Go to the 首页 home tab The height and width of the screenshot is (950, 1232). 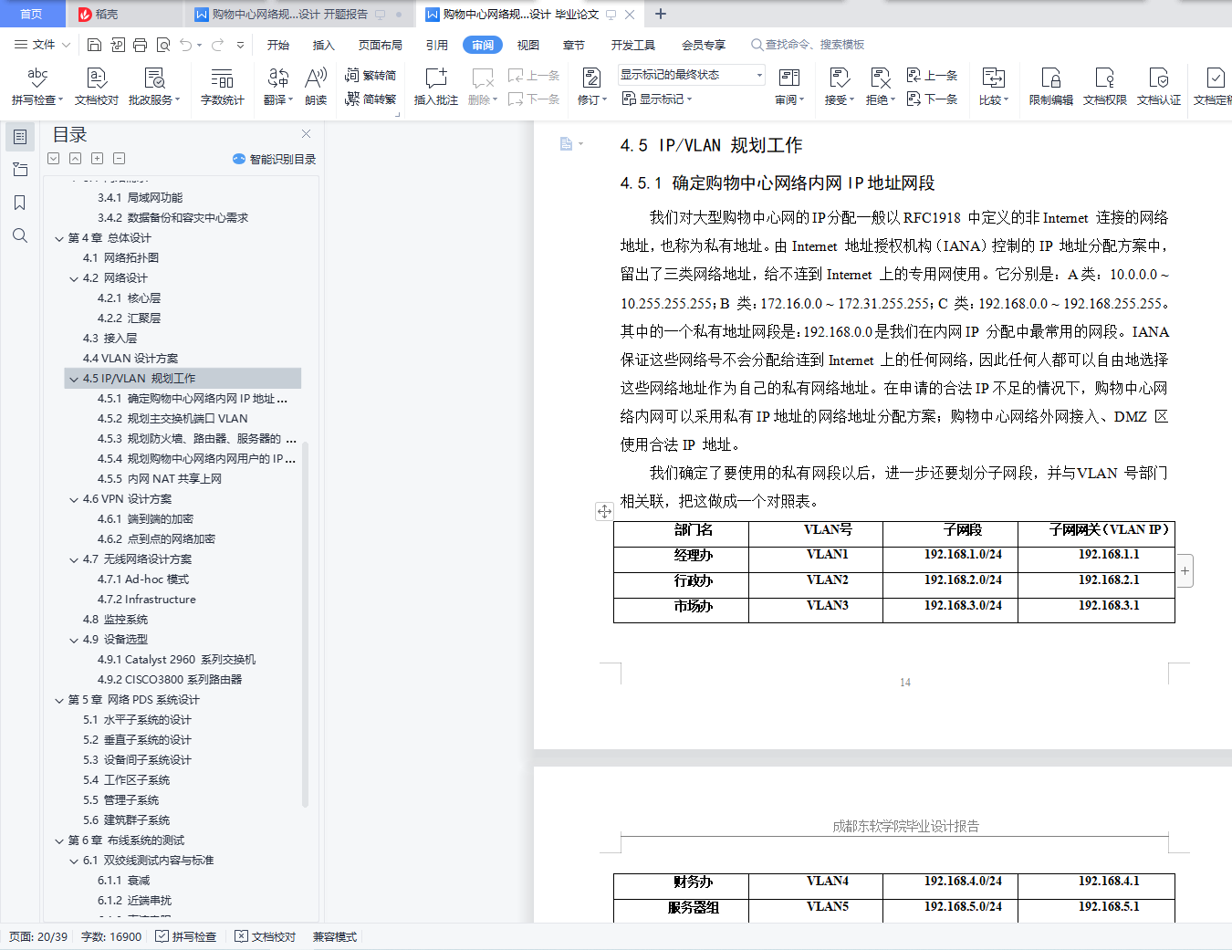[x=32, y=14]
